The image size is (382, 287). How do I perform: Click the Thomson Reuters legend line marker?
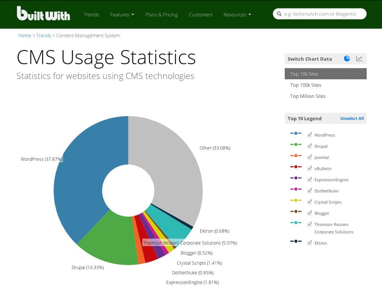(296, 223)
